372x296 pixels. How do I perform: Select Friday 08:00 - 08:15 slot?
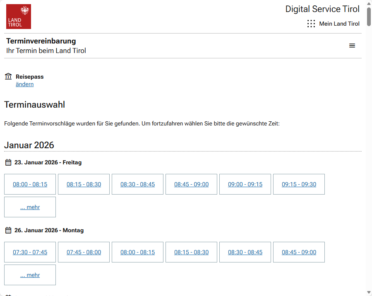[30, 184]
